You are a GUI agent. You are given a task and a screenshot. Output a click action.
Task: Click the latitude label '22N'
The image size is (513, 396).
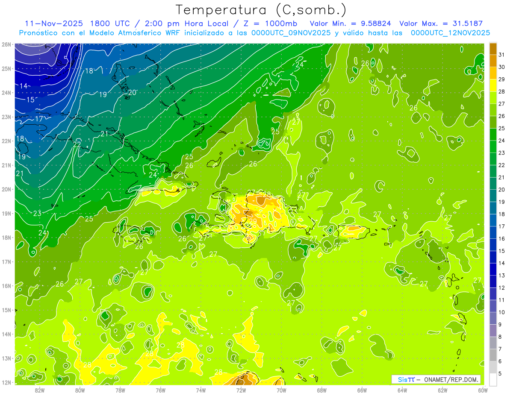[x=6, y=141]
